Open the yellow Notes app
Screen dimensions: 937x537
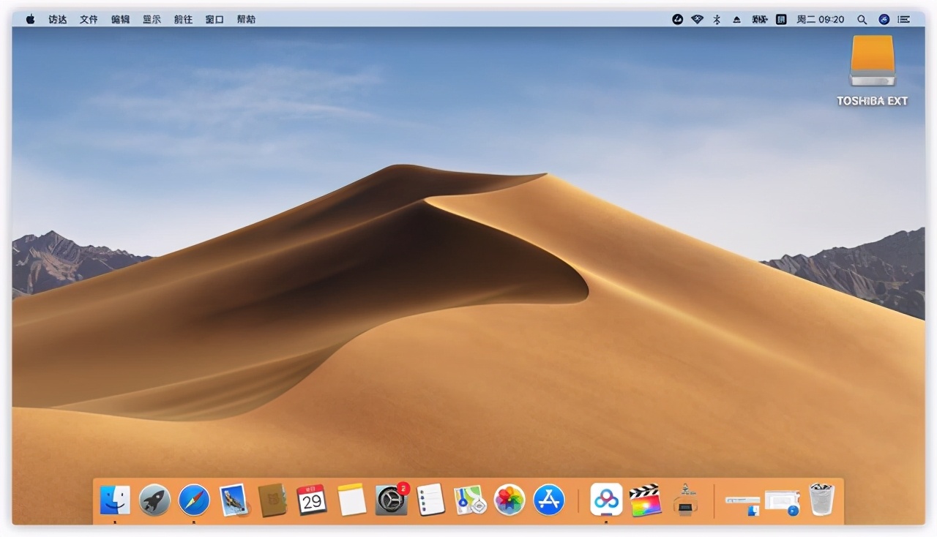pos(351,500)
